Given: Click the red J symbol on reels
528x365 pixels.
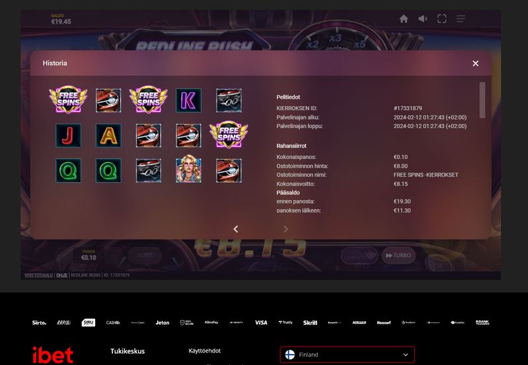Looking at the screenshot, I should (x=68, y=135).
